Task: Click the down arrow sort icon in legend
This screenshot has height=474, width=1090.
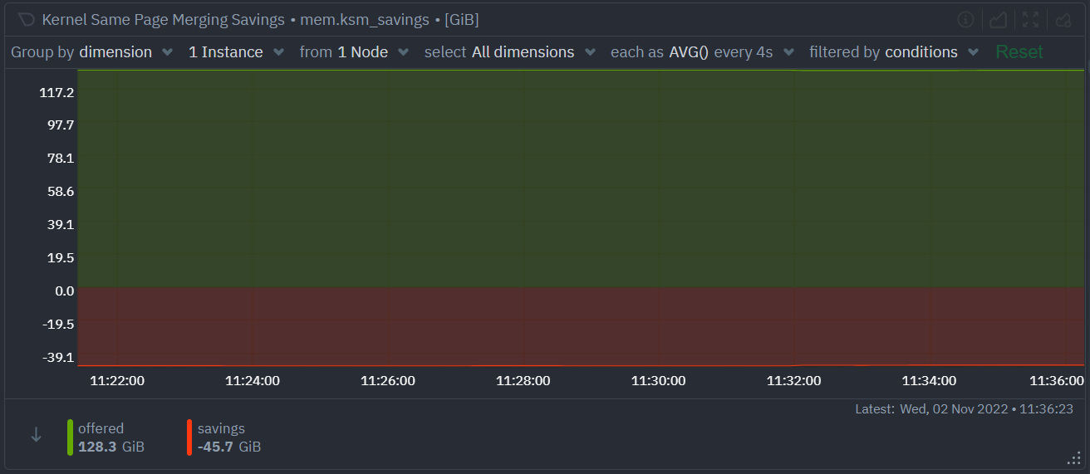Action: (36, 435)
